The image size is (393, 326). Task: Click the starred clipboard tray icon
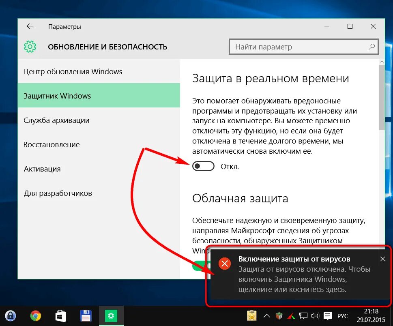pos(252,316)
